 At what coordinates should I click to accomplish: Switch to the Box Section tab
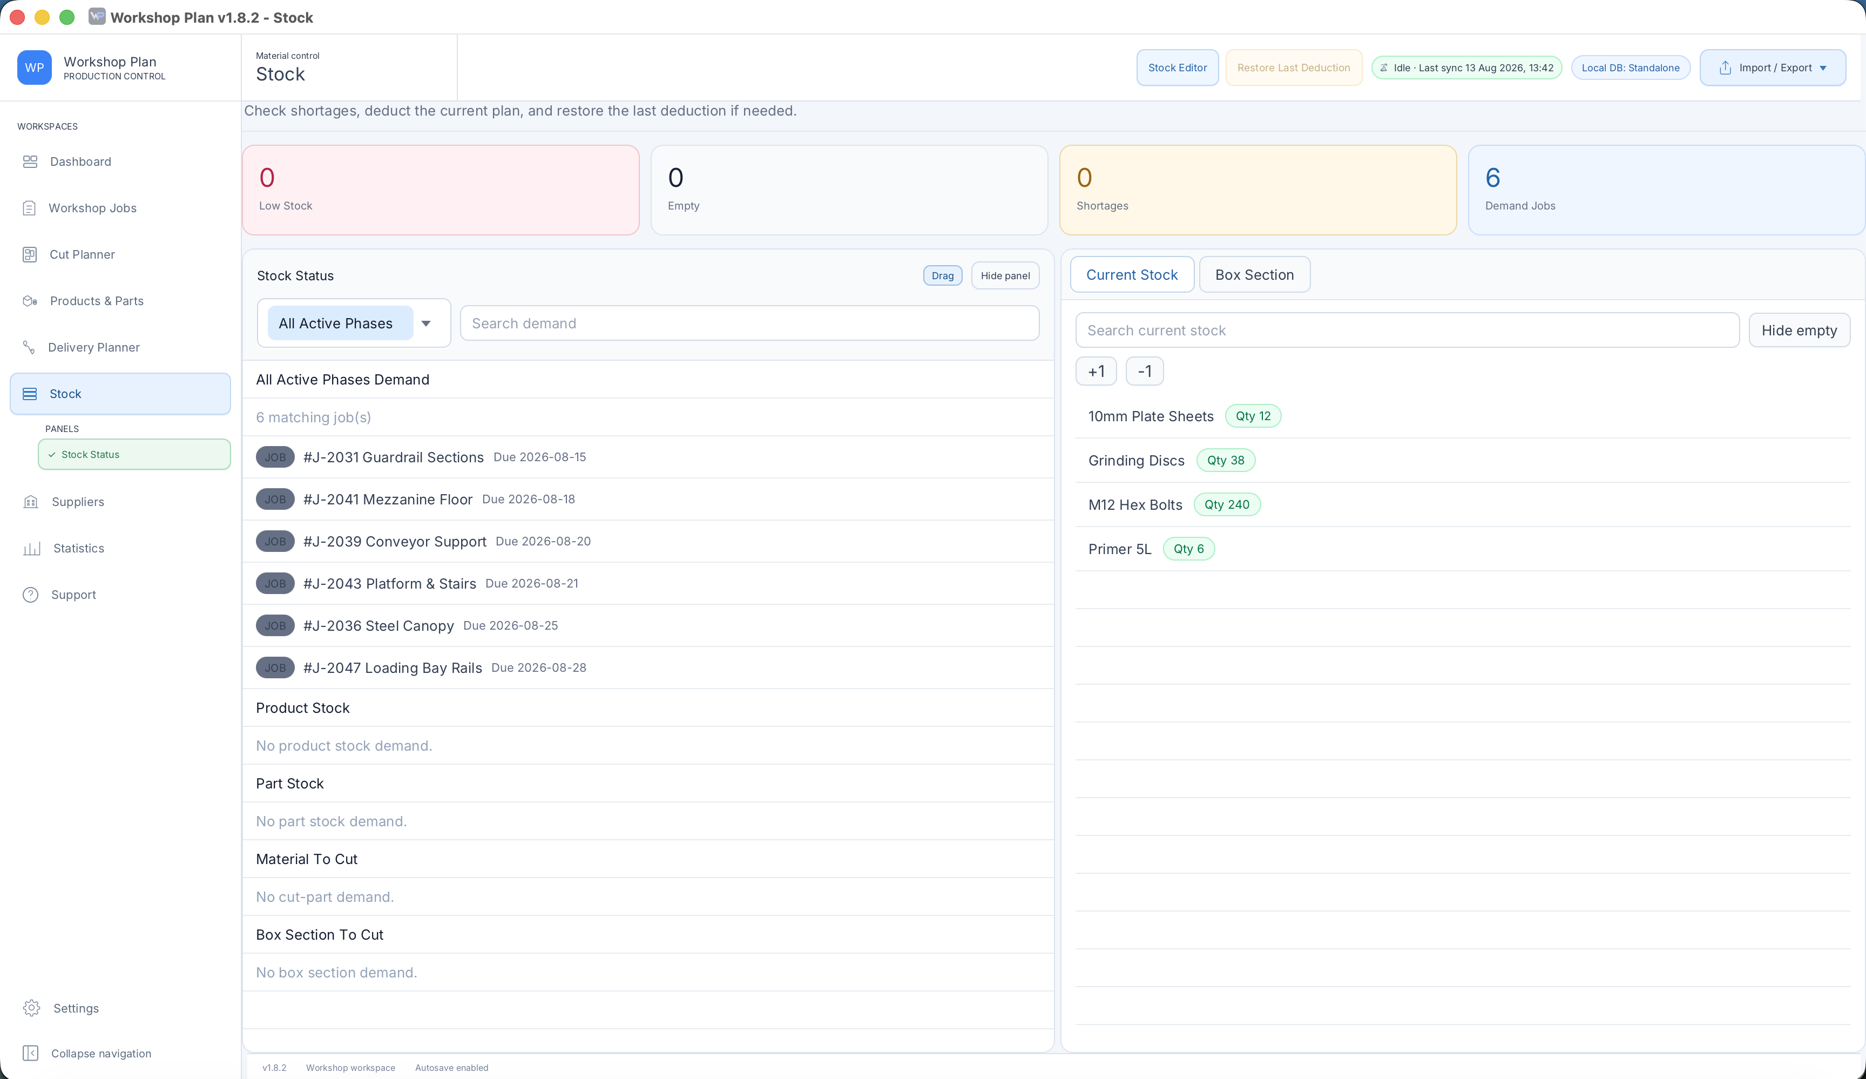1254,275
